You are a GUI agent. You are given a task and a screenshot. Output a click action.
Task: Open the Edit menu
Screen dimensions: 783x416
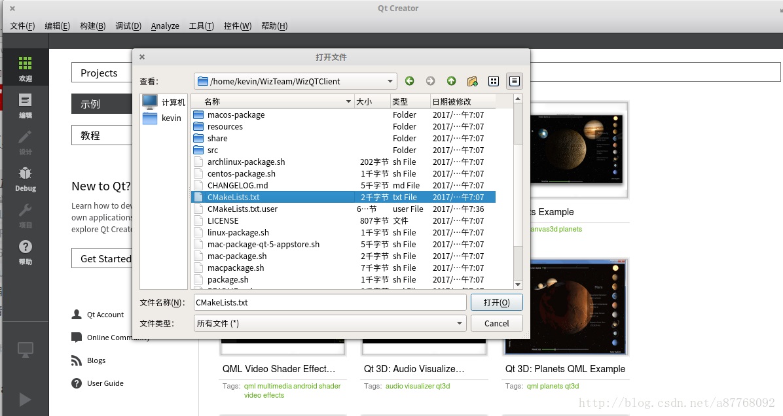[58, 26]
